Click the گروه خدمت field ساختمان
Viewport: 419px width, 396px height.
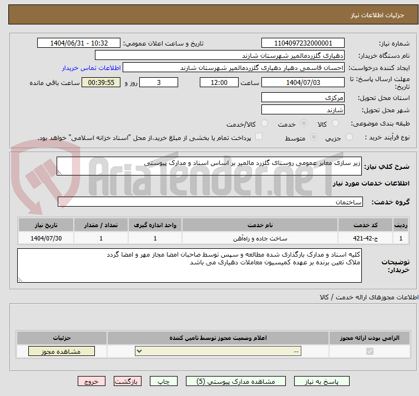210,202
